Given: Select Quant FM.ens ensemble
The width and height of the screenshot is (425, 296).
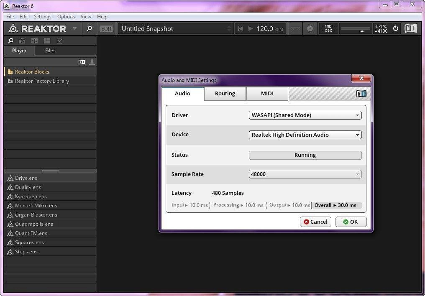Looking at the screenshot, I should coord(51,233).
